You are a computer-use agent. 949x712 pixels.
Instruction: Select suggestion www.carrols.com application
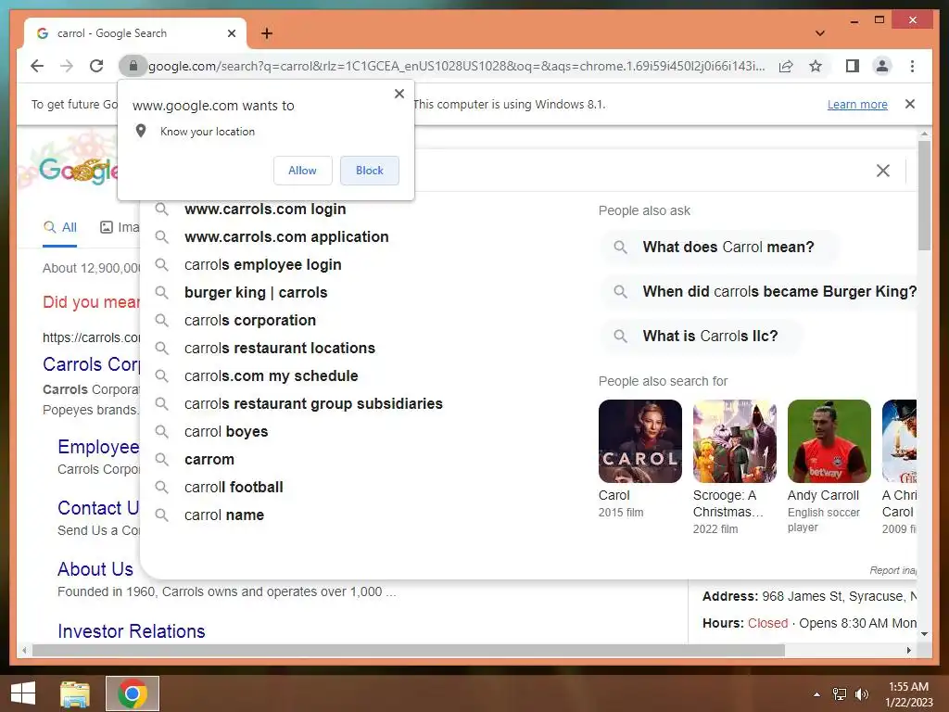tap(286, 236)
